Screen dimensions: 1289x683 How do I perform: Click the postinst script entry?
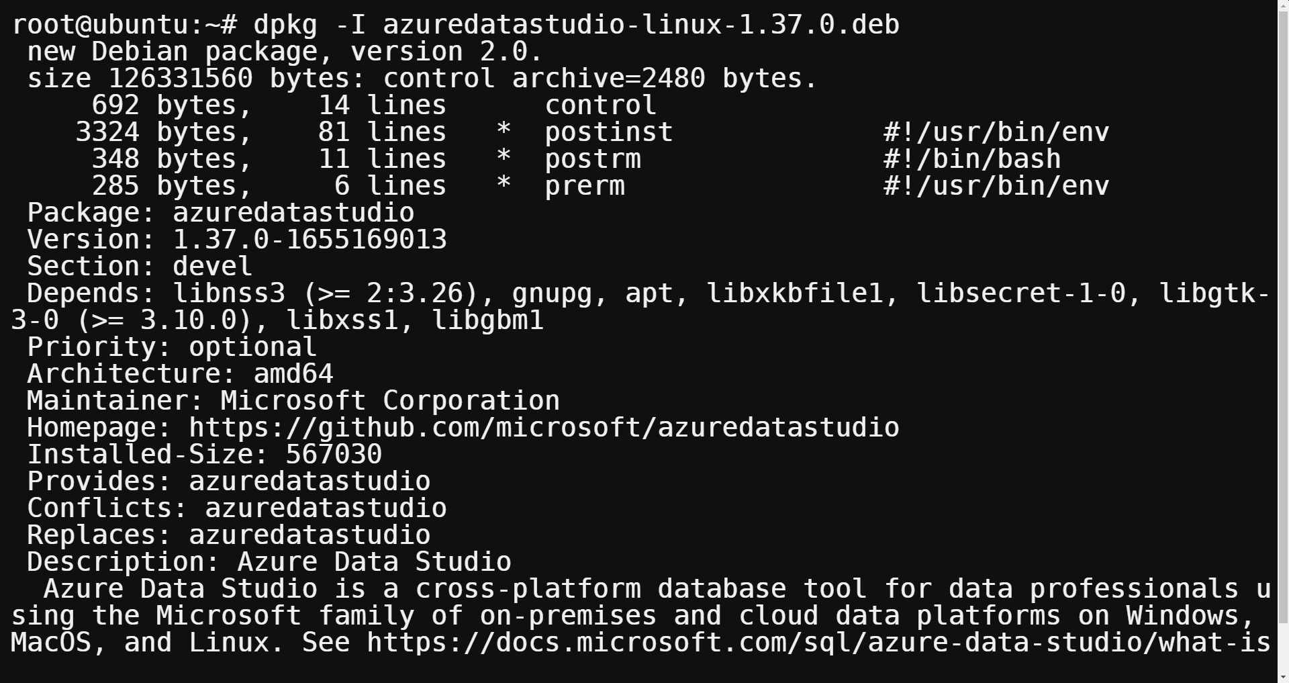pyautogui.click(x=608, y=132)
